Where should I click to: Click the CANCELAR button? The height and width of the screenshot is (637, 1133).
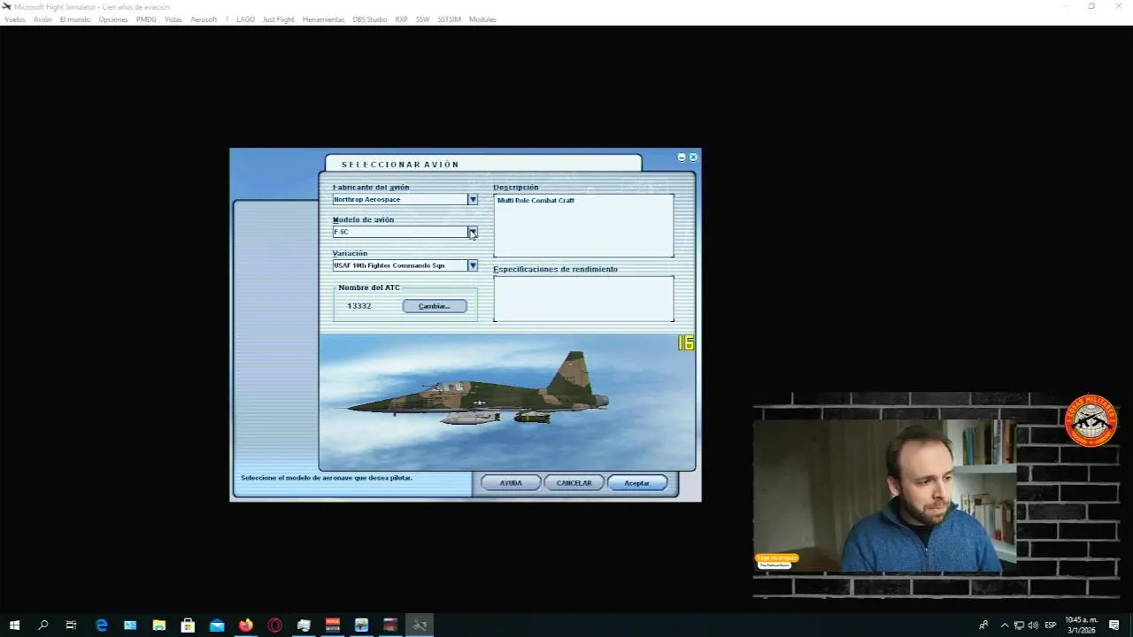pos(574,483)
